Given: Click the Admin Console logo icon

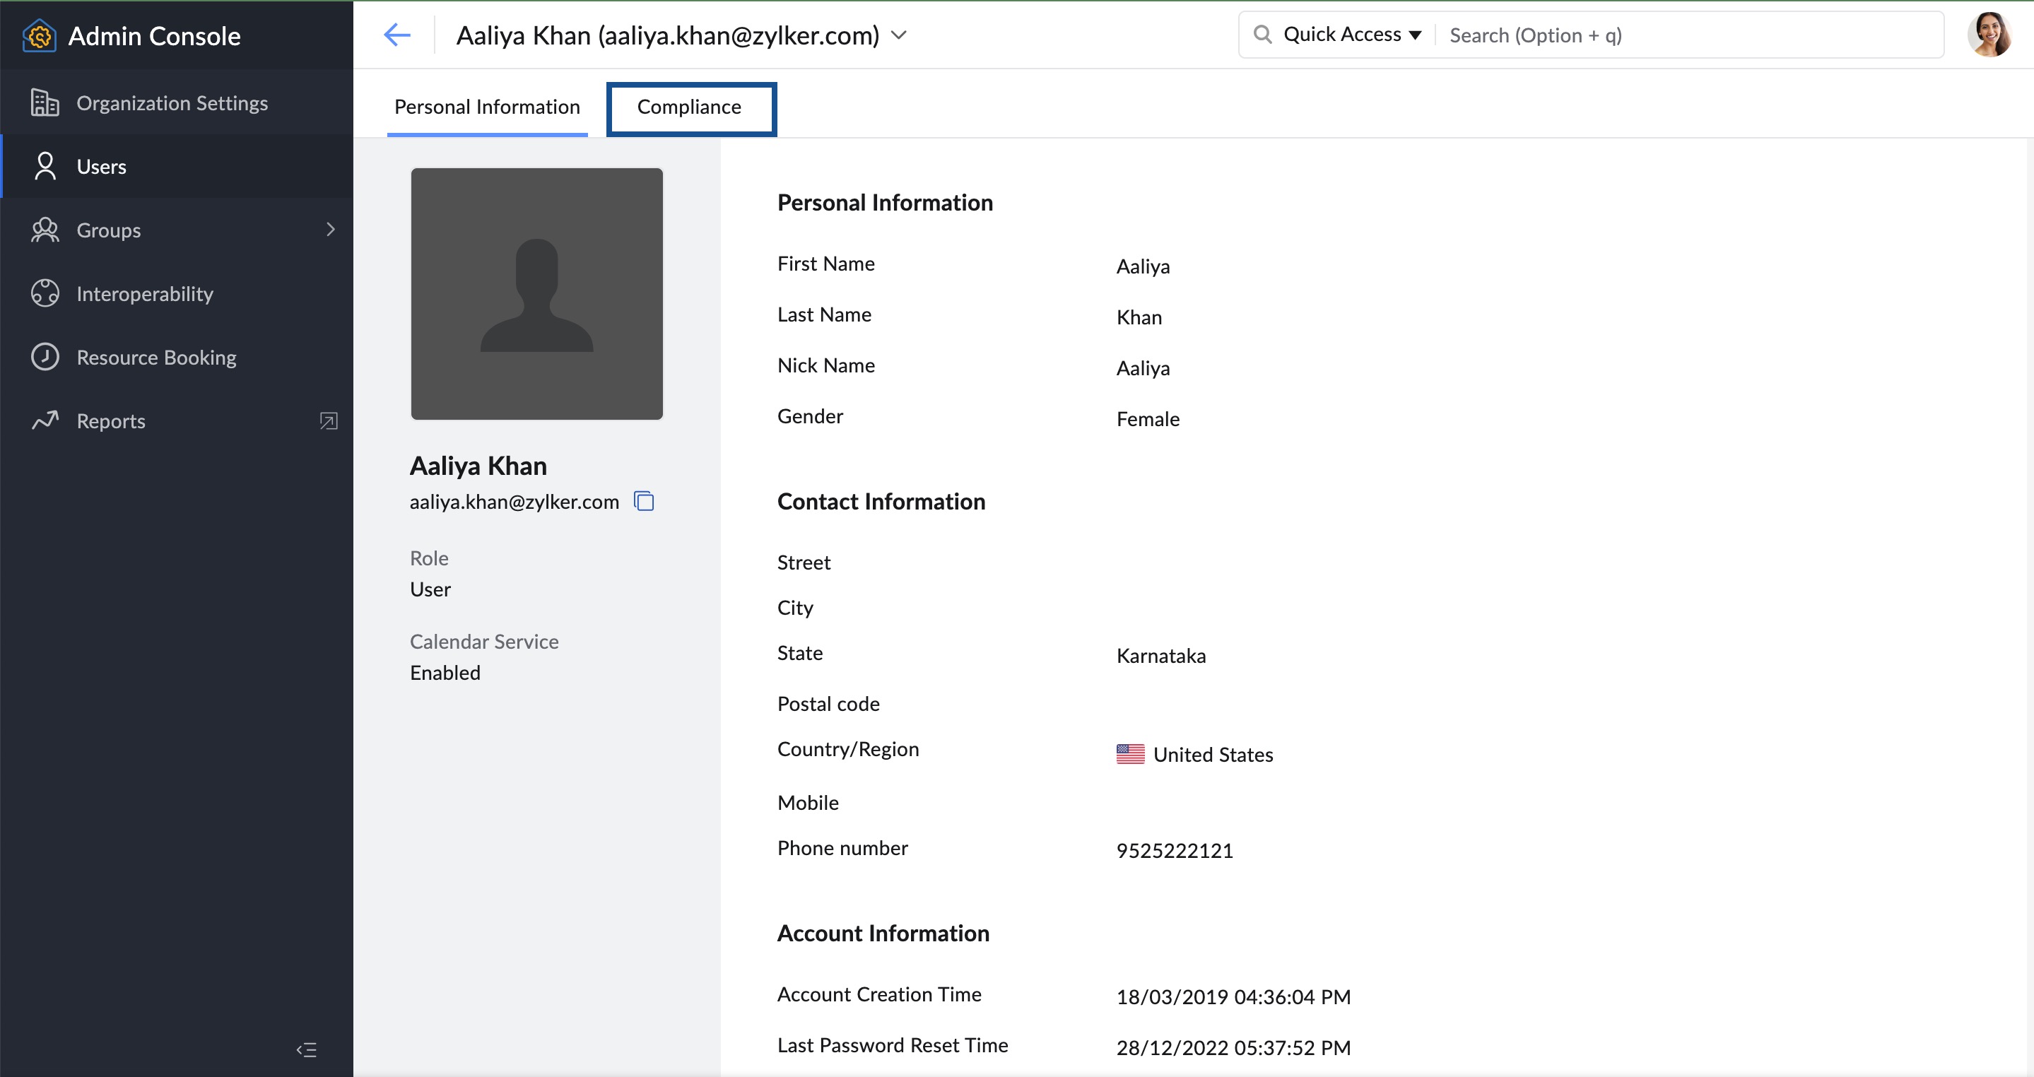Looking at the screenshot, I should coord(39,35).
